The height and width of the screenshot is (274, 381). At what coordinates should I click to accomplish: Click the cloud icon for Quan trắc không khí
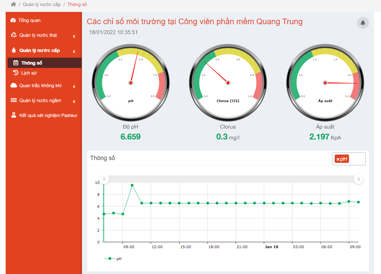[x=14, y=85]
